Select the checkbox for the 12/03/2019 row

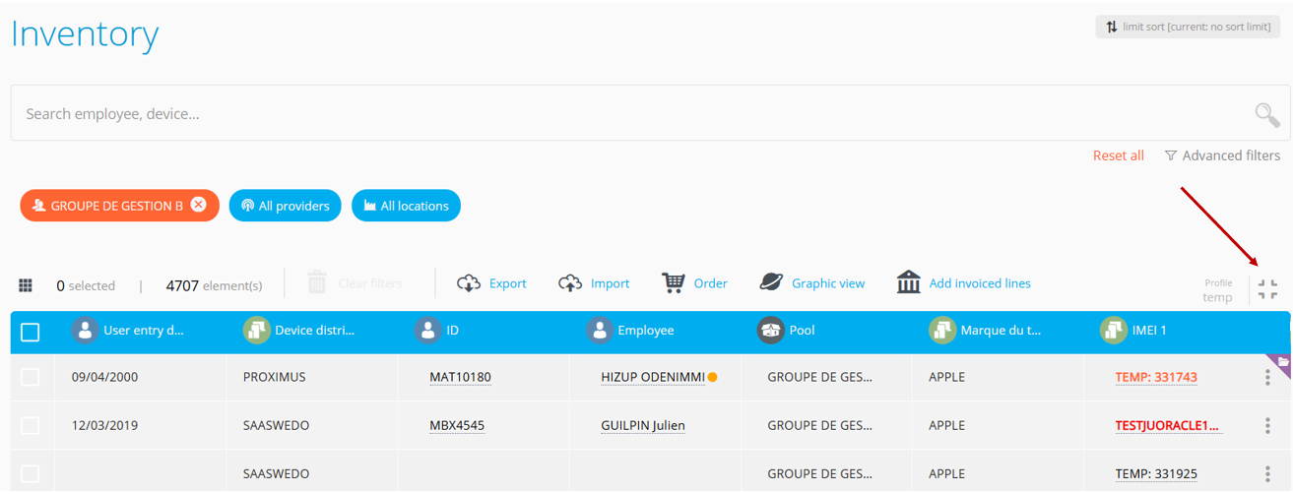31,425
